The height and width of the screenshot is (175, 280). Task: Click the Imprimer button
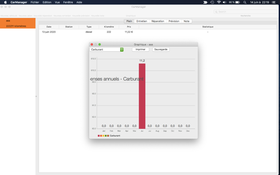click(140, 50)
